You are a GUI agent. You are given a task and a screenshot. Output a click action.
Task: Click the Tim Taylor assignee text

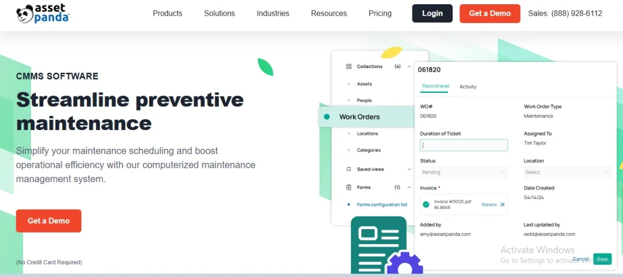click(x=535, y=143)
